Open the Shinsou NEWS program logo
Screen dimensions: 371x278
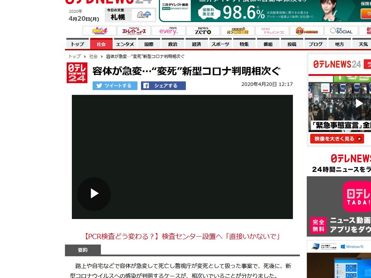click(307, 31)
